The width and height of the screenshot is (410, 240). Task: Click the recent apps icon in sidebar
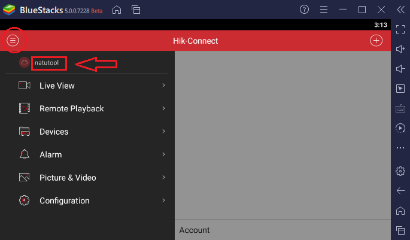[400, 230]
